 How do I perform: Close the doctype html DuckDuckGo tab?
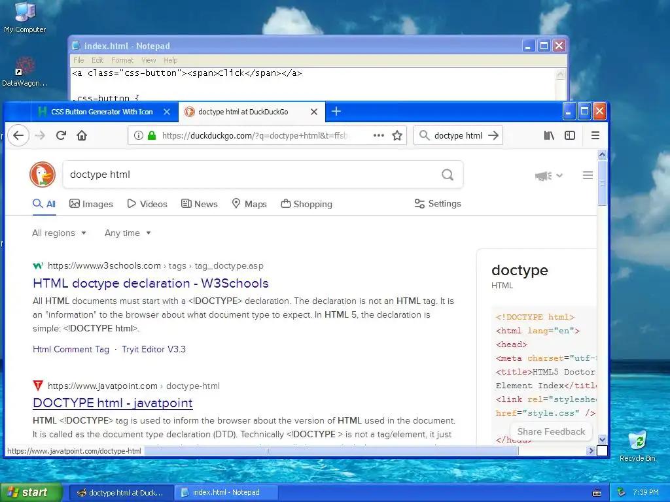tap(314, 112)
